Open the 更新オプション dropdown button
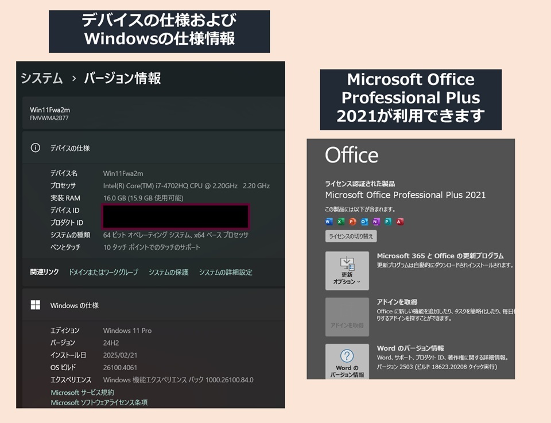 coord(347,270)
